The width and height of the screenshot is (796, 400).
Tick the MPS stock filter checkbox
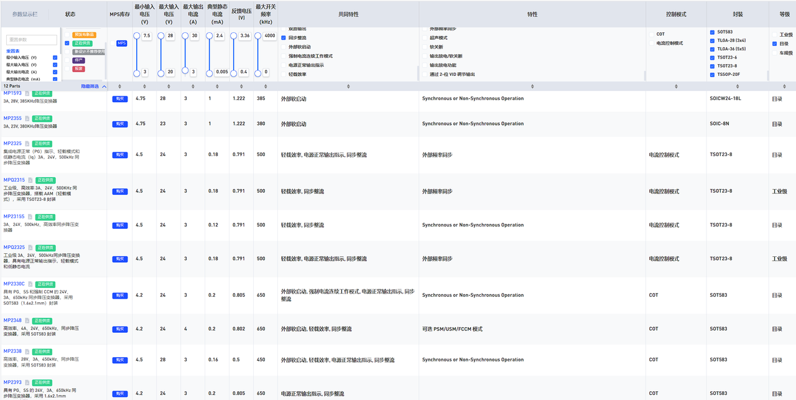[x=113, y=44]
